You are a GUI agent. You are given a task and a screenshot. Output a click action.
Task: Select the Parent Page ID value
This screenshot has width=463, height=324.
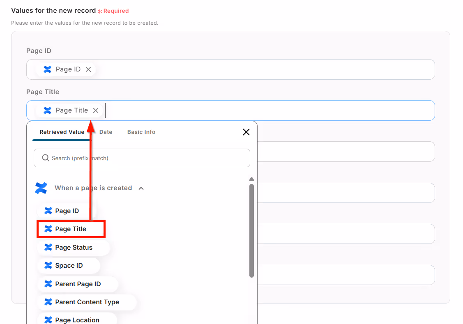point(78,284)
